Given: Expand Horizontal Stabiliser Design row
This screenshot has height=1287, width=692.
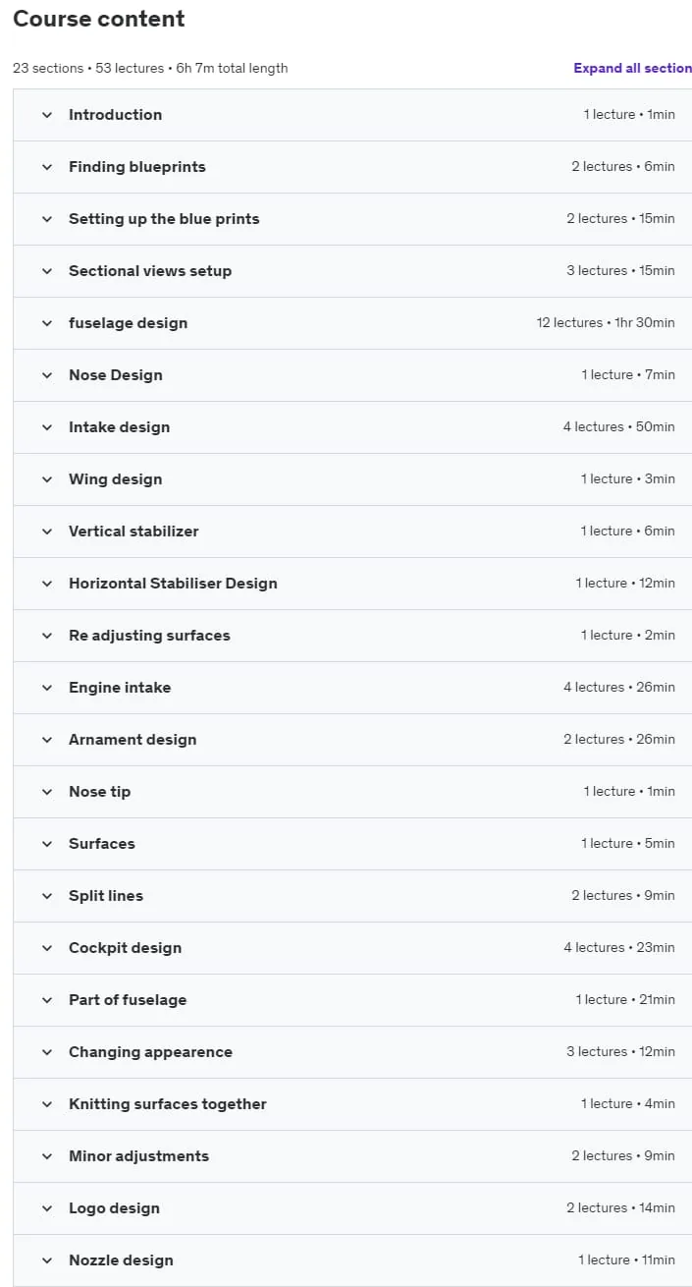Looking at the screenshot, I should (x=352, y=584).
